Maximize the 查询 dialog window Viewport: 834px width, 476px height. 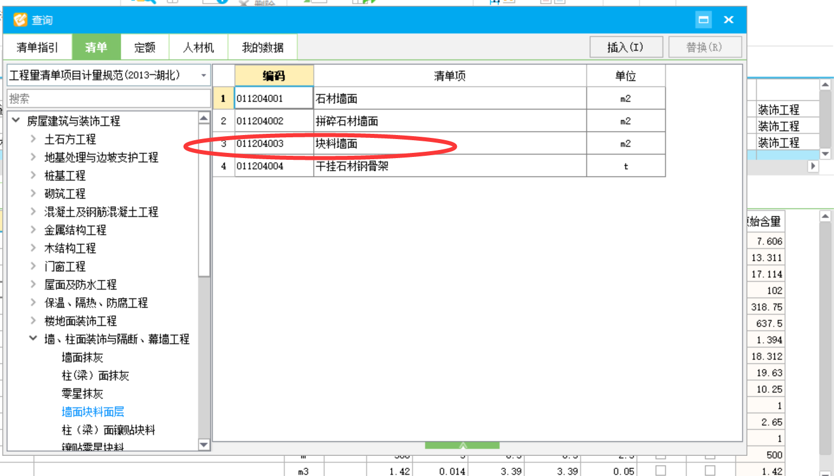point(703,20)
